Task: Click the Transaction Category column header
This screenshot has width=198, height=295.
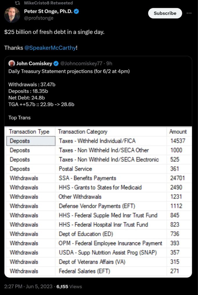Action: click(x=83, y=132)
